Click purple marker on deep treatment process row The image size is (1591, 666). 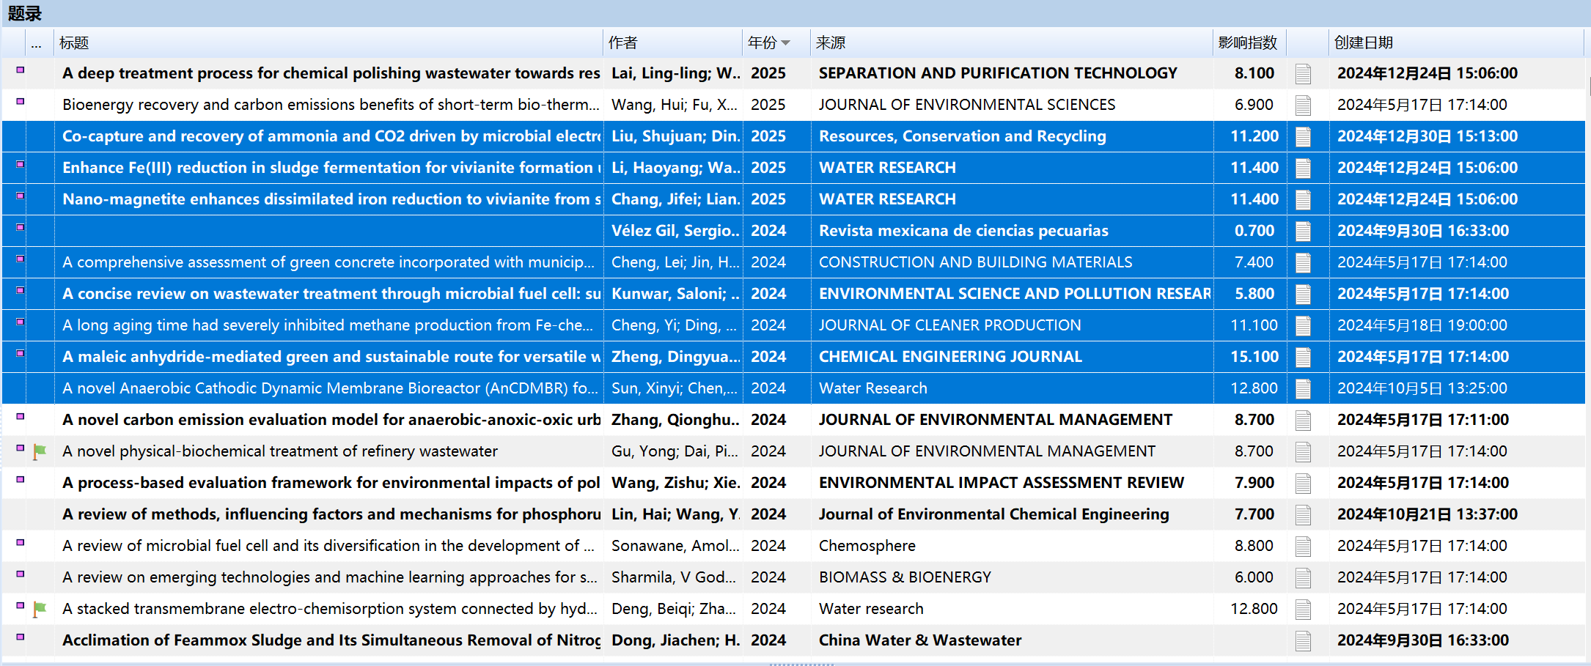coord(21,70)
